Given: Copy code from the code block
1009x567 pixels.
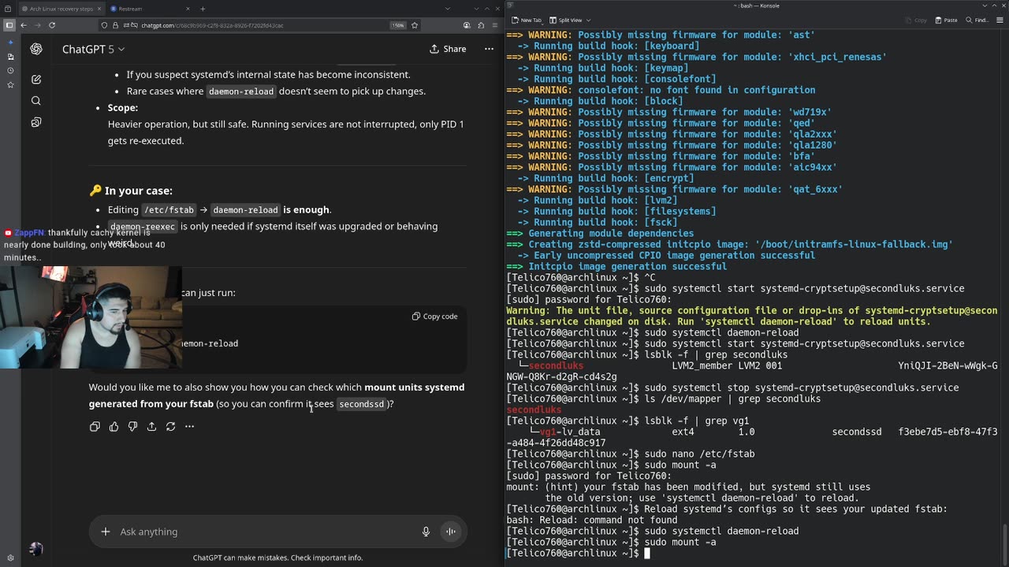Looking at the screenshot, I should click(434, 317).
